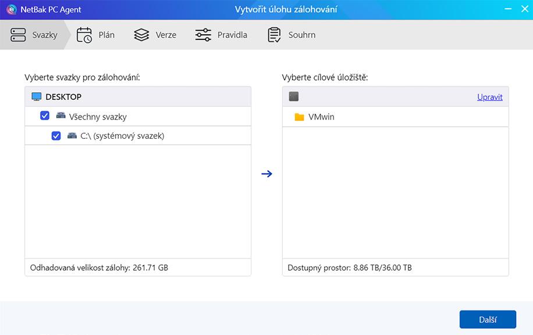Click the NetBak PC Agent logo icon
Image resolution: width=533 pixels, height=335 pixels.
click(11, 9)
